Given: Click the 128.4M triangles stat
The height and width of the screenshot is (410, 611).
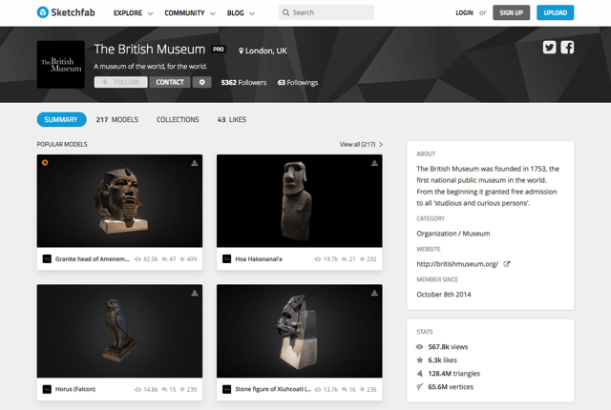Looking at the screenshot, I should click(454, 374).
